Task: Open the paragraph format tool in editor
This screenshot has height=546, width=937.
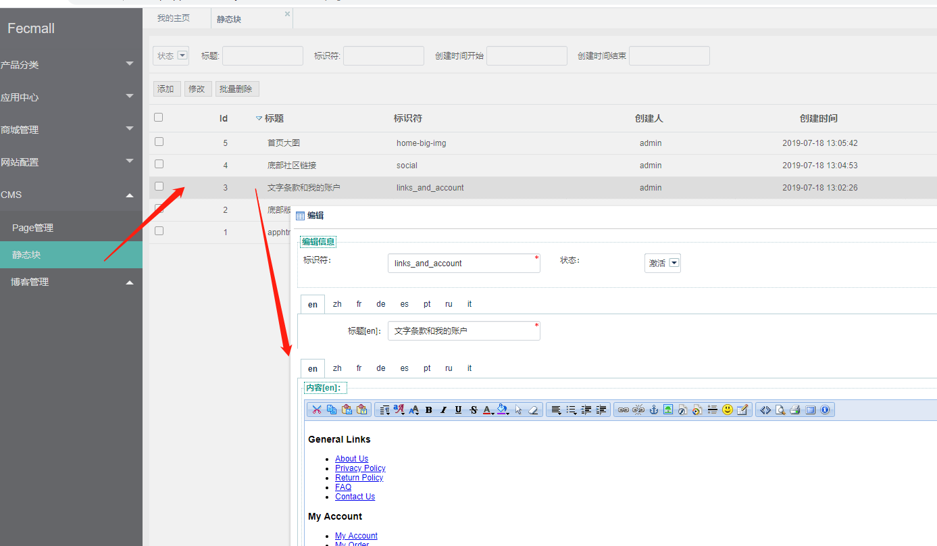Action: click(384, 409)
